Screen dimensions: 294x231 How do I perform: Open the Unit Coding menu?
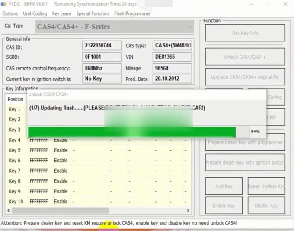point(35,13)
